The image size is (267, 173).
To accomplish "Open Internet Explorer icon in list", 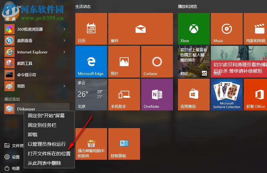I will 10,52.
